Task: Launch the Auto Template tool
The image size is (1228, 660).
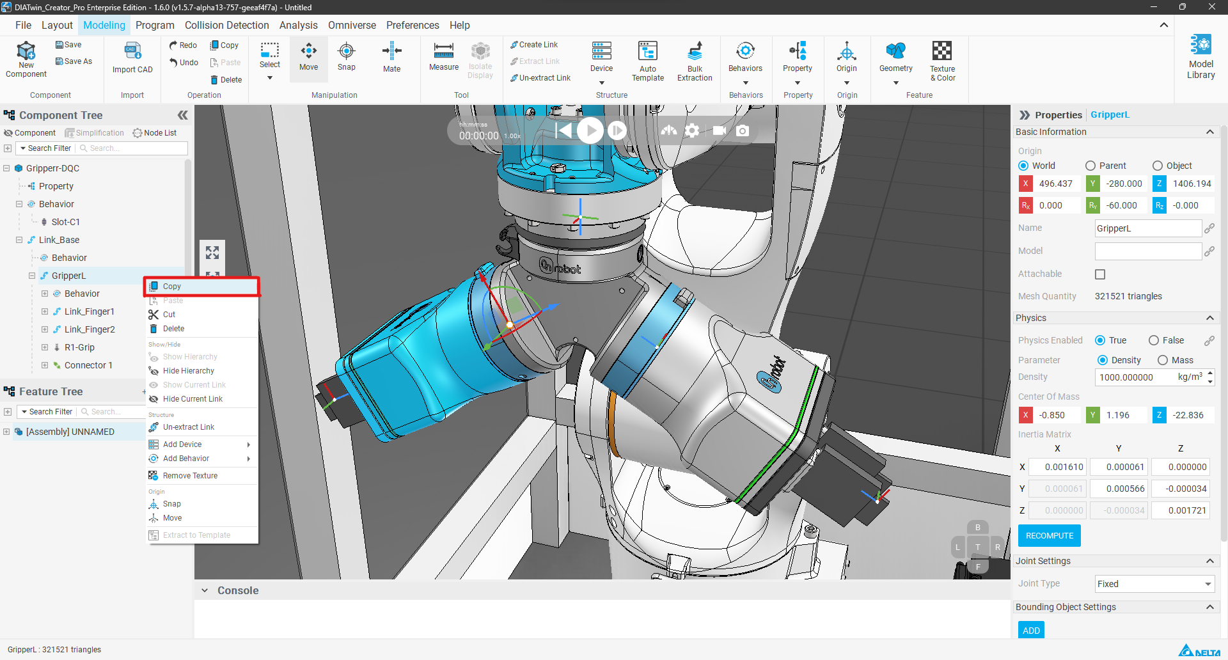Action: [x=648, y=61]
